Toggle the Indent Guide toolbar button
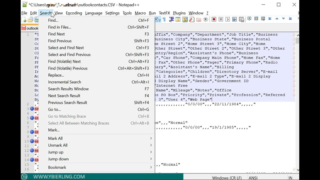320x180 pixels. coord(172,19)
